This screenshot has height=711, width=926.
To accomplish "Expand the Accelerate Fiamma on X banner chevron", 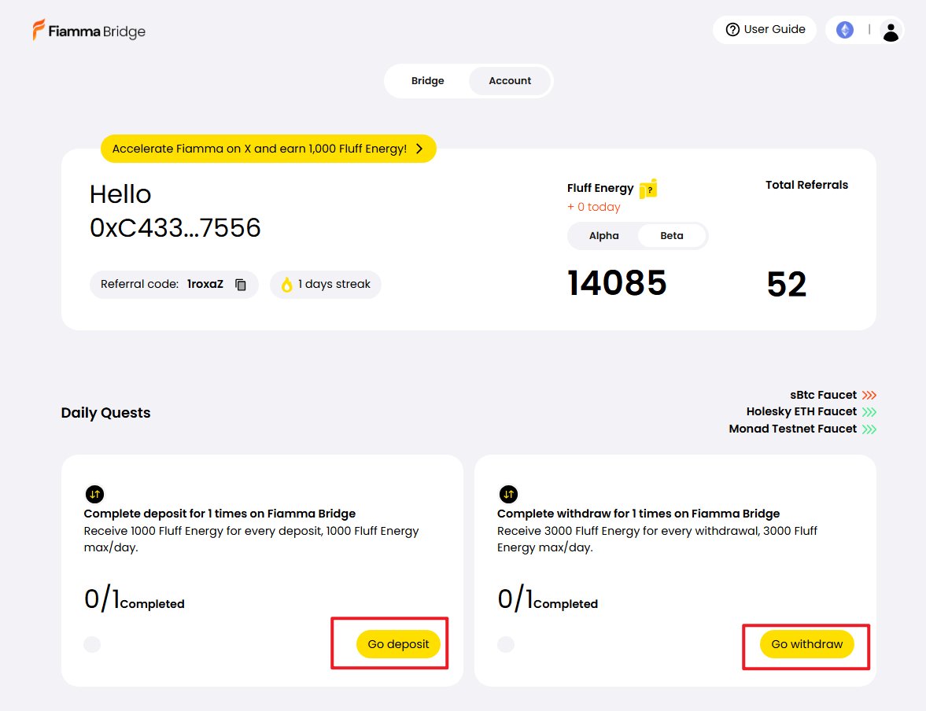I will pos(419,149).
